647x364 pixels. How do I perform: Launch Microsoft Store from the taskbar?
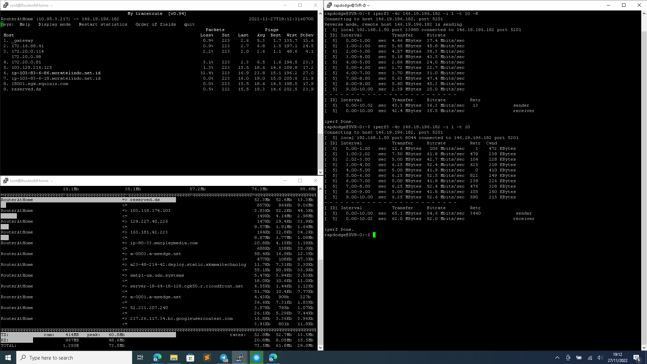coord(190,358)
